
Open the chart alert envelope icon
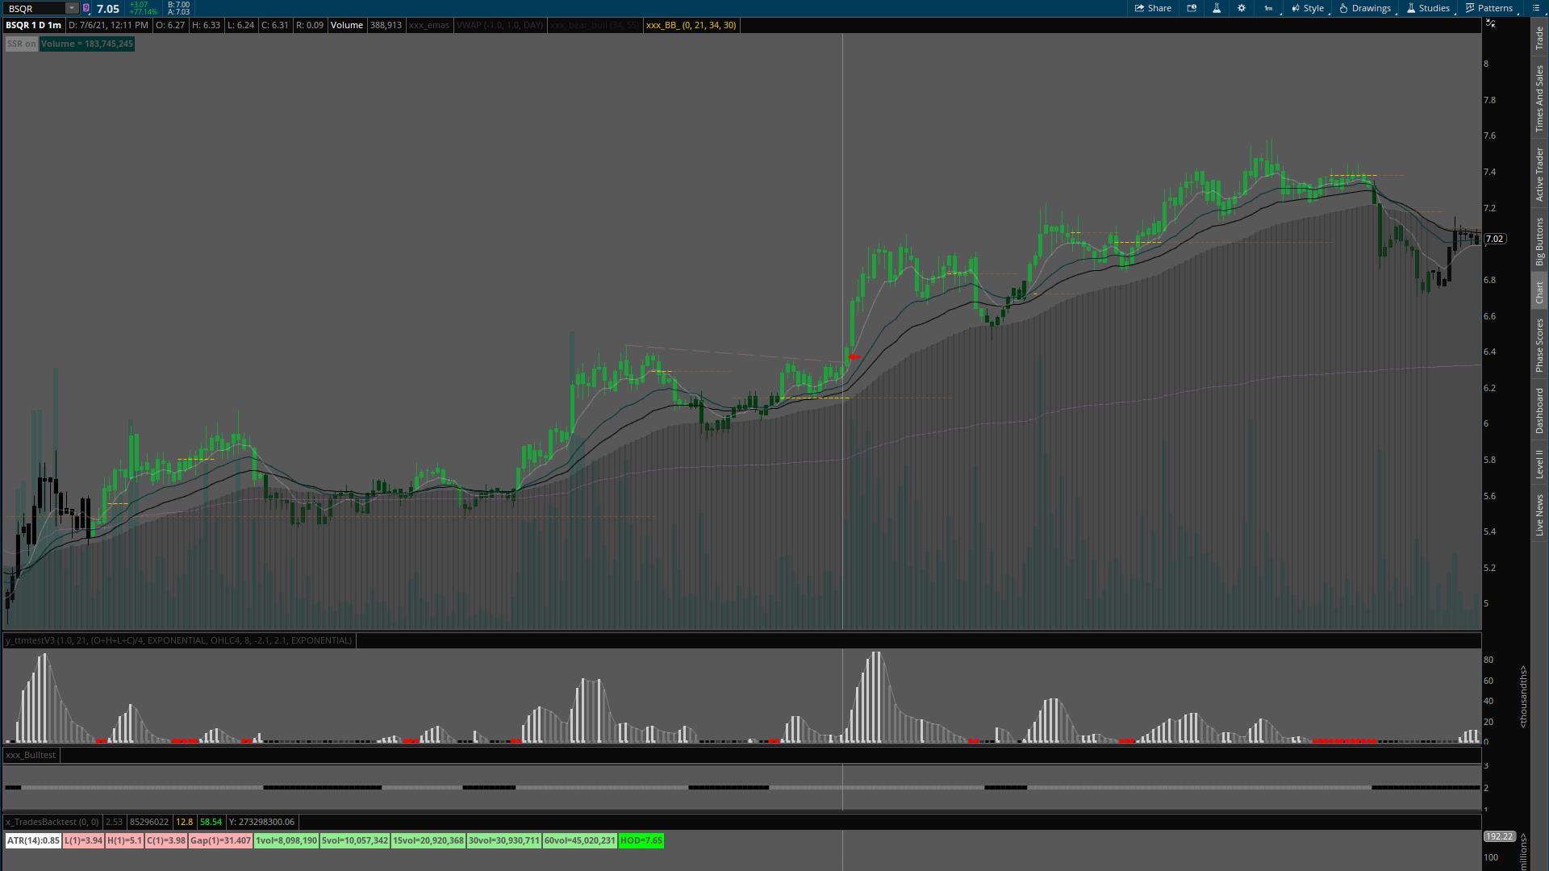pos(1192,8)
